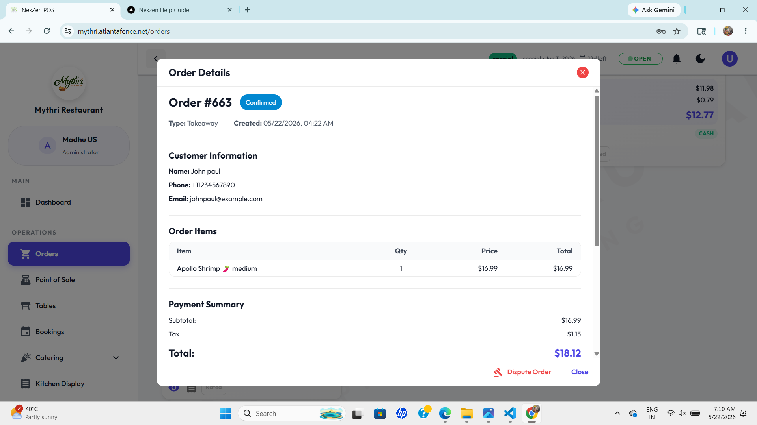Click the Close link in dialog footer
The width and height of the screenshot is (757, 425).
coord(580,372)
